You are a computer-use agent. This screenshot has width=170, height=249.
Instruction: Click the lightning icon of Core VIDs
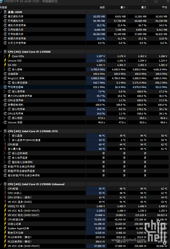pos(9,56)
